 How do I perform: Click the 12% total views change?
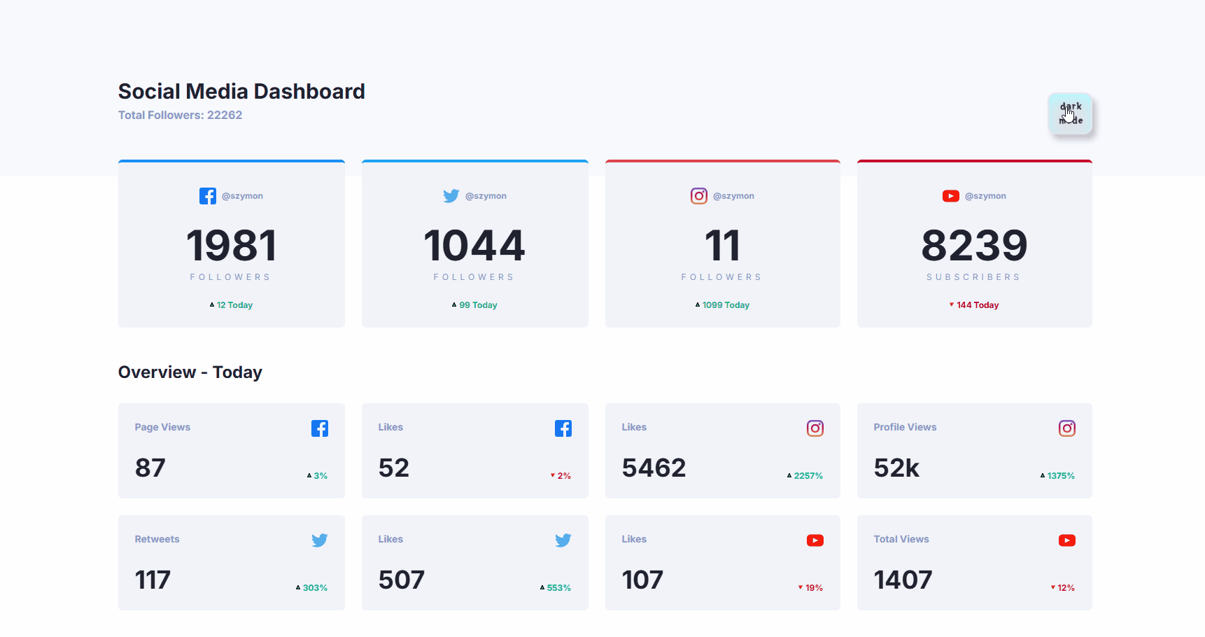click(x=1066, y=588)
